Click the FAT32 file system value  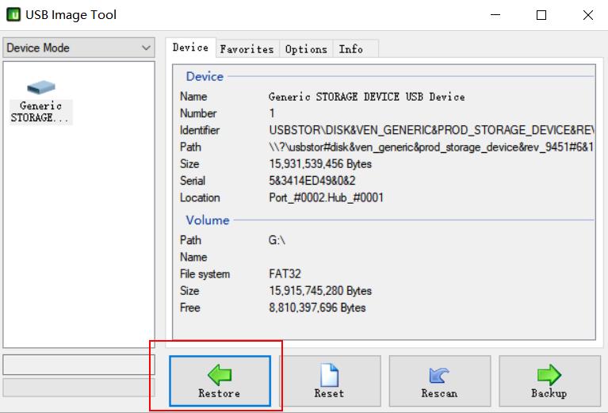[285, 274]
